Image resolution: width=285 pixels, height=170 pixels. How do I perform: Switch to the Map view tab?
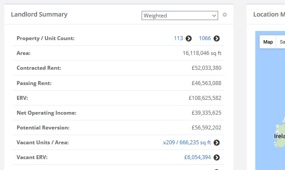(268, 42)
